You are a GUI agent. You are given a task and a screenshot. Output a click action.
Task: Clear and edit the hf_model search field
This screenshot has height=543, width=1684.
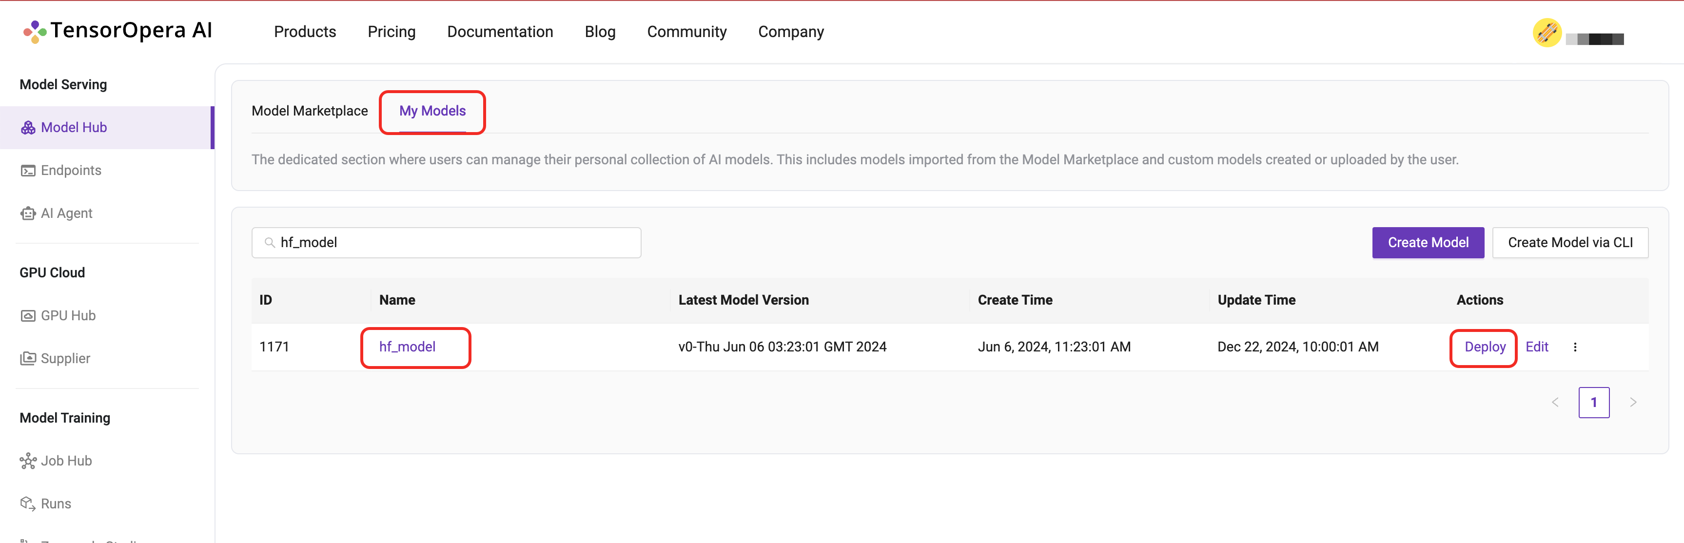click(451, 241)
